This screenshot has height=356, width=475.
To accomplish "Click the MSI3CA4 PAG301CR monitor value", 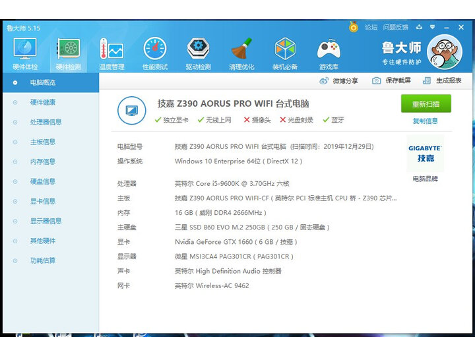I will pyautogui.click(x=234, y=256).
